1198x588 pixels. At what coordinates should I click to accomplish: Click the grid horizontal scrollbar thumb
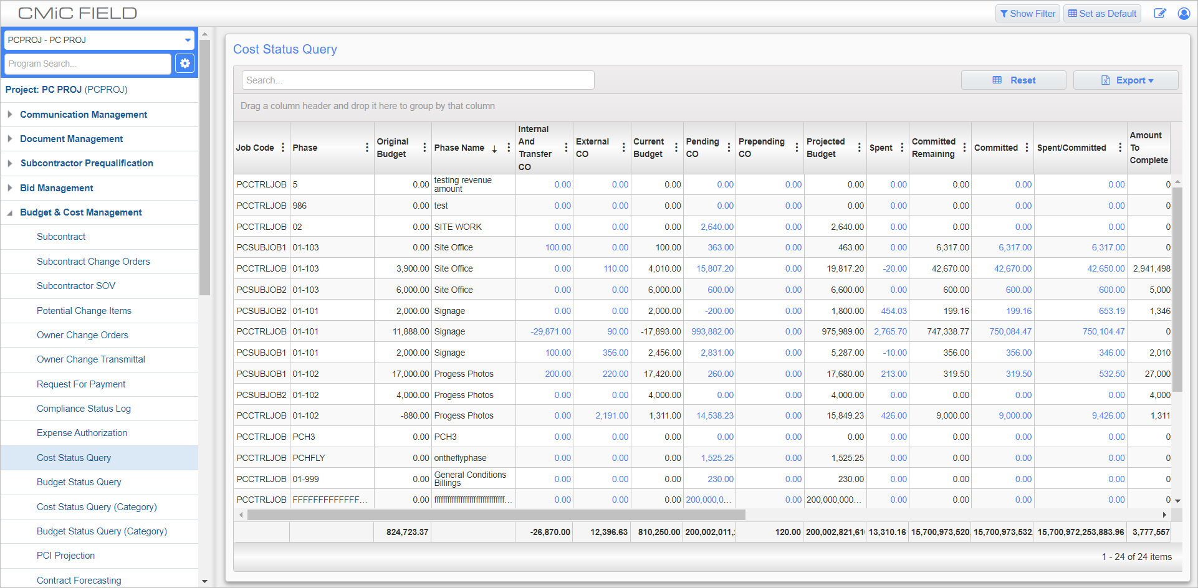pos(496,515)
